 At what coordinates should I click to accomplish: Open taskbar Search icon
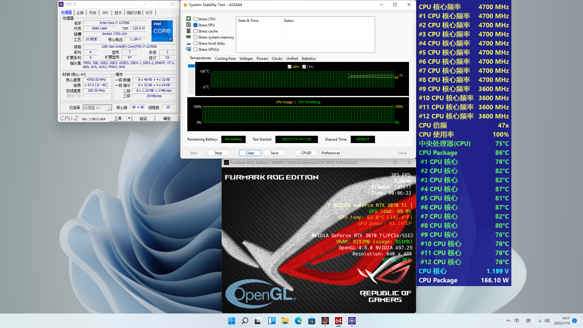tap(245, 321)
